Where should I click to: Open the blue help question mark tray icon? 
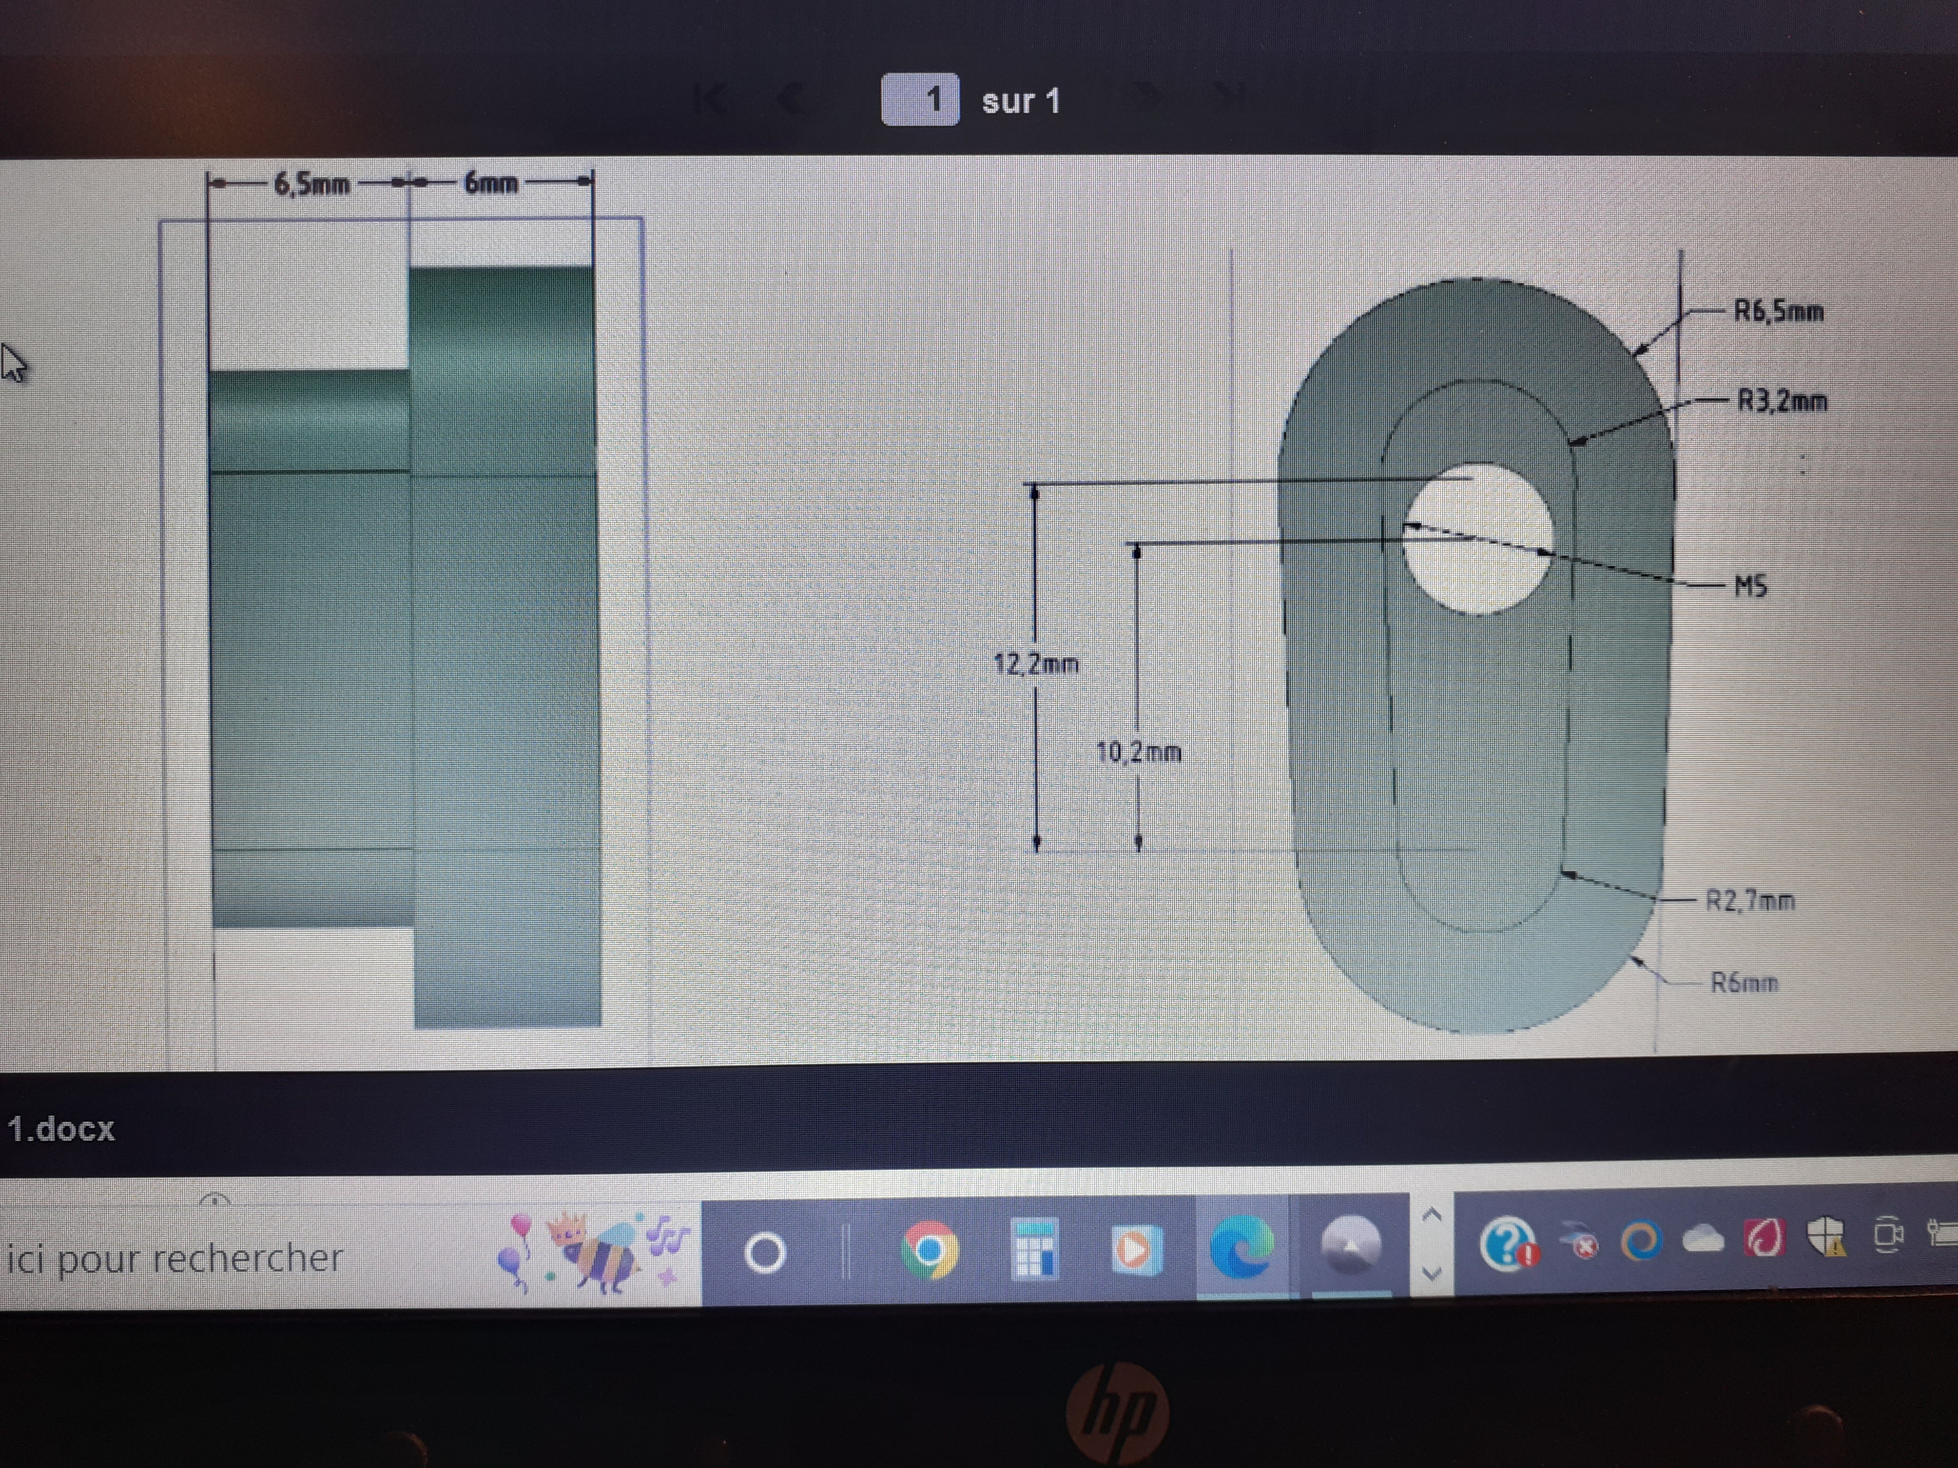[1509, 1243]
